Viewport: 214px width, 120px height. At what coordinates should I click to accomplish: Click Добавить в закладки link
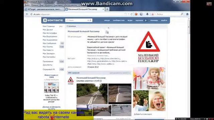click(143, 114)
